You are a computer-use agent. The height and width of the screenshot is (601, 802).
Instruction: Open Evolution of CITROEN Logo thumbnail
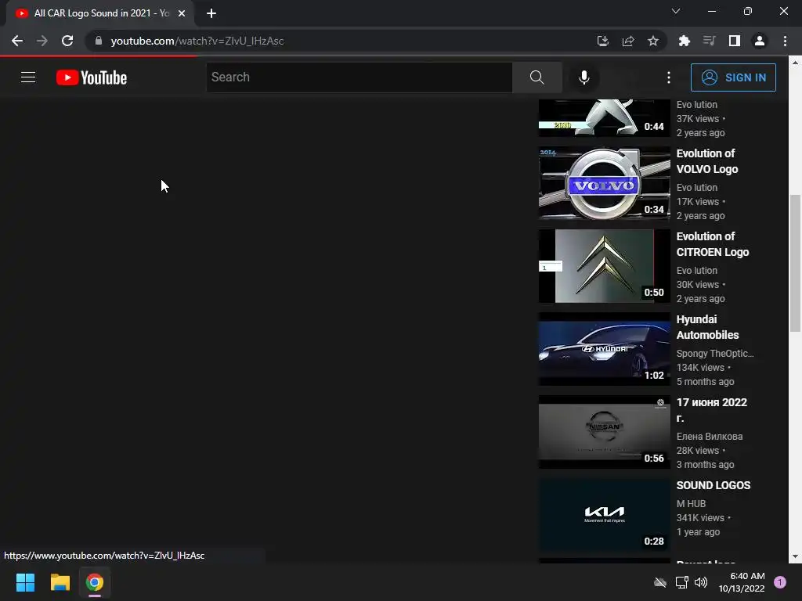(604, 266)
